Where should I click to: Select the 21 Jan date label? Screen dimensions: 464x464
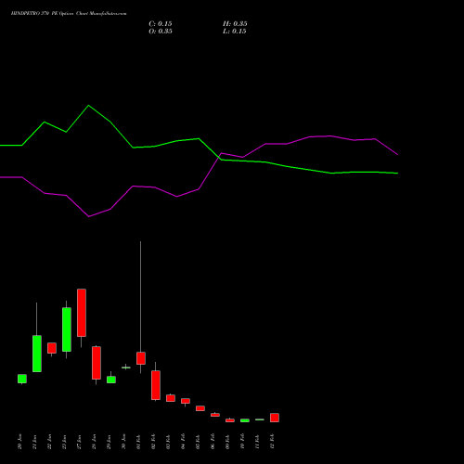34,442
